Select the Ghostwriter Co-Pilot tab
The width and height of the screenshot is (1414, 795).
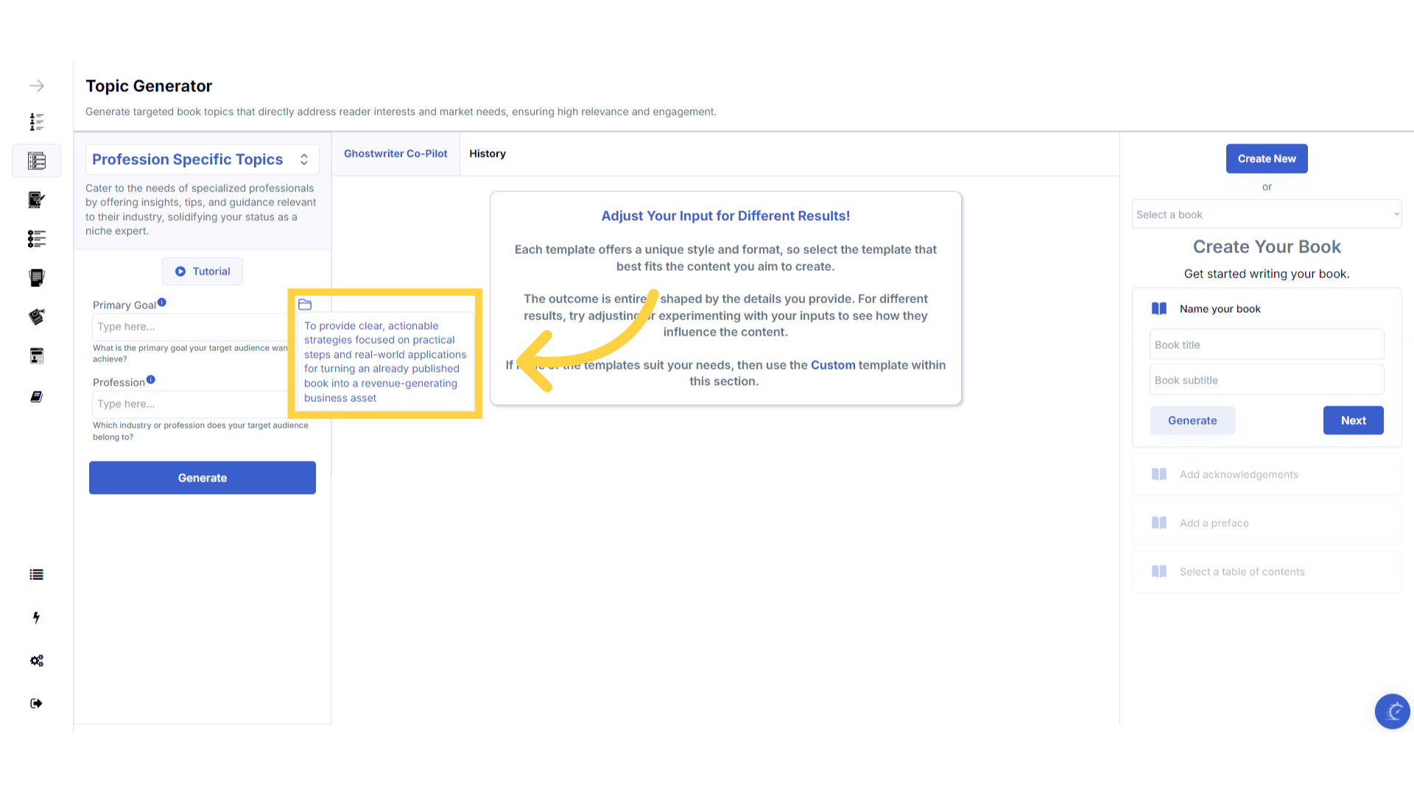click(x=395, y=154)
